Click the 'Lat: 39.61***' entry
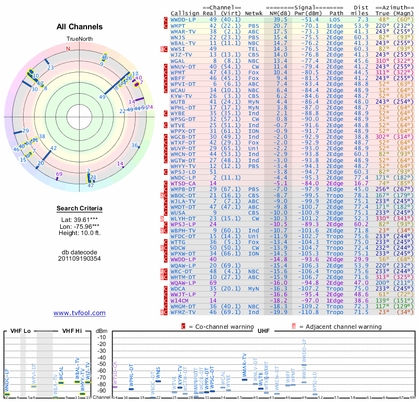Screen dimensions: 419x402 80,220
